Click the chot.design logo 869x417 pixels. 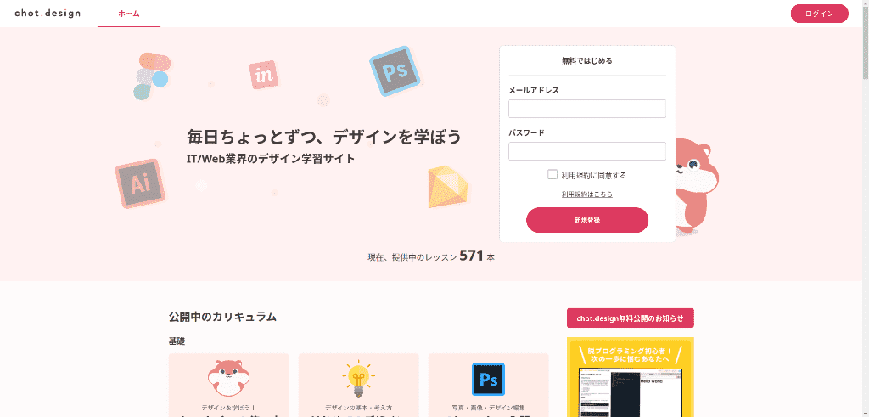pyautogui.click(x=48, y=14)
